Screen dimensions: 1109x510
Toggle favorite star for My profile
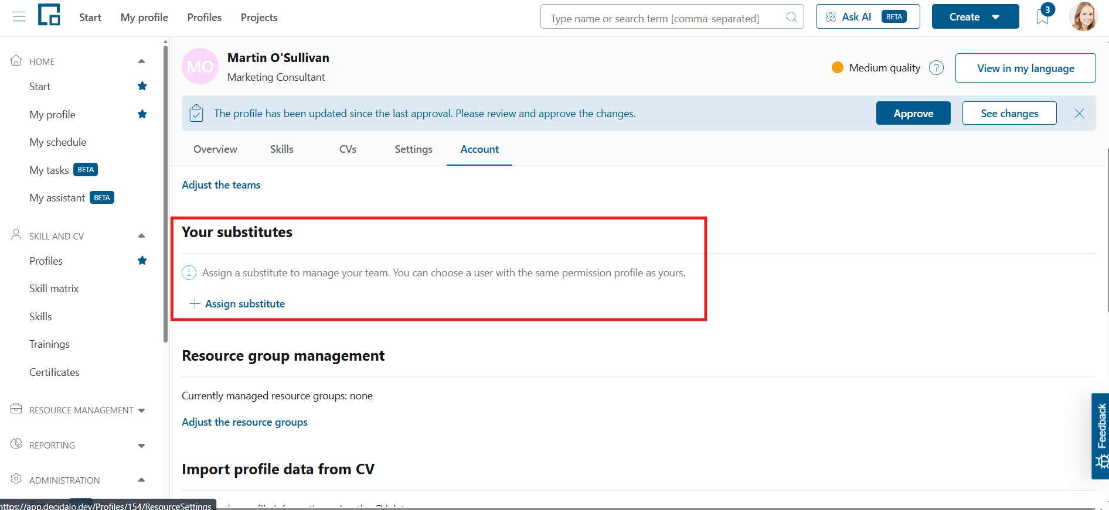click(142, 114)
